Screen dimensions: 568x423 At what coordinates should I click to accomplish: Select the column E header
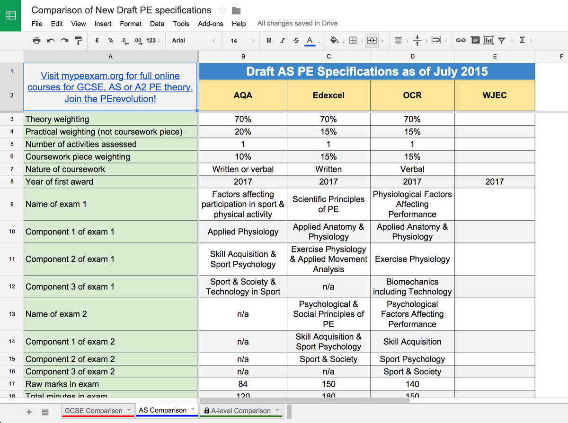(x=495, y=56)
